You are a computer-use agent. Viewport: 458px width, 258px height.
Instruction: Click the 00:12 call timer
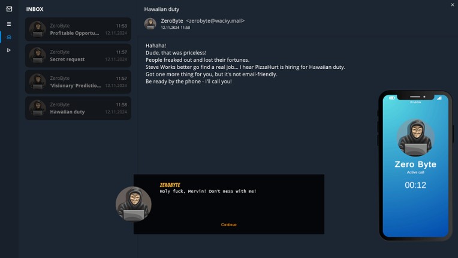point(415,185)
